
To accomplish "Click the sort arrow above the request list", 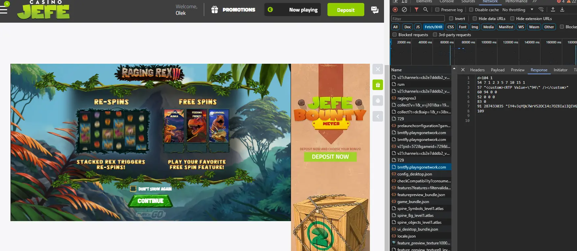I will 454,69.
